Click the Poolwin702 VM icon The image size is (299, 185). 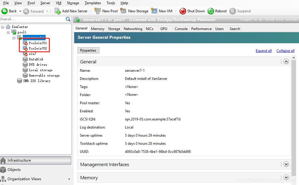point(25,48)
